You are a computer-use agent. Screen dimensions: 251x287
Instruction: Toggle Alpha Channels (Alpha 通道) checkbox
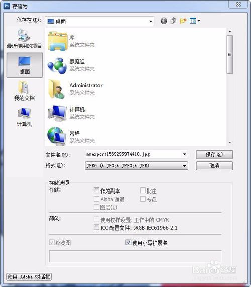coord(96,199)
